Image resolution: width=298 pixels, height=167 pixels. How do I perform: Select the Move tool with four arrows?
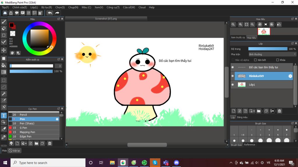3,50
